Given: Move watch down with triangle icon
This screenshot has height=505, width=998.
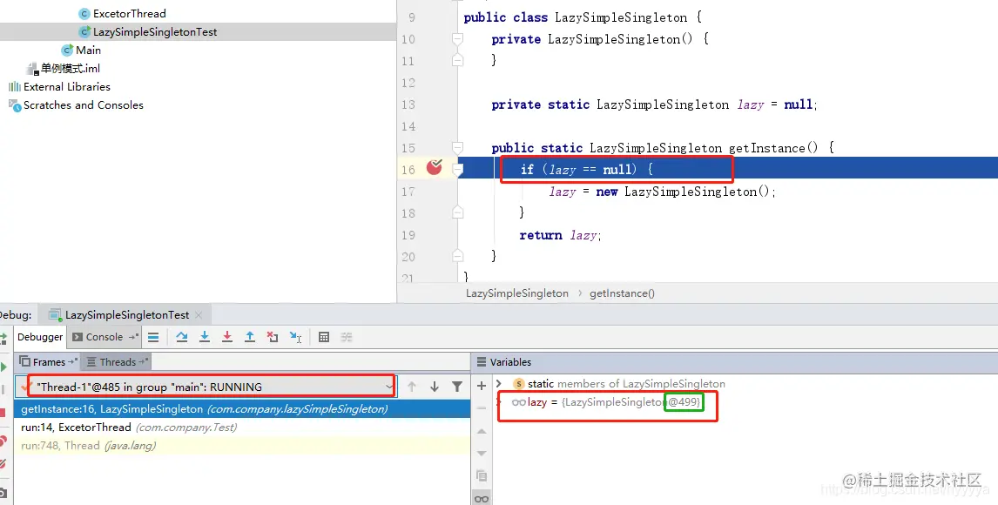Looking at the screenshot, I should point(482,454).
